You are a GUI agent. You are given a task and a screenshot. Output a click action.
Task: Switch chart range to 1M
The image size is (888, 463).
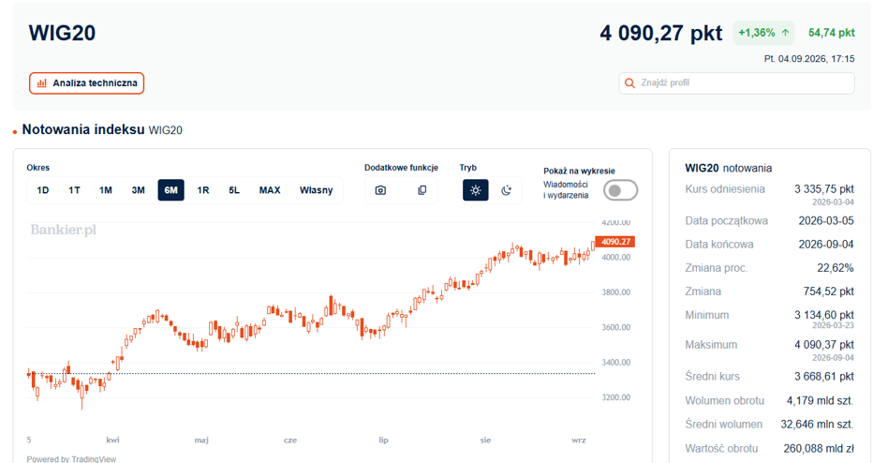pos(105,190)
